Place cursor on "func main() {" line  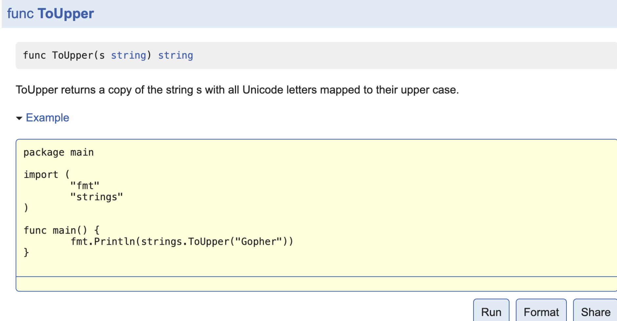(61, 230)
